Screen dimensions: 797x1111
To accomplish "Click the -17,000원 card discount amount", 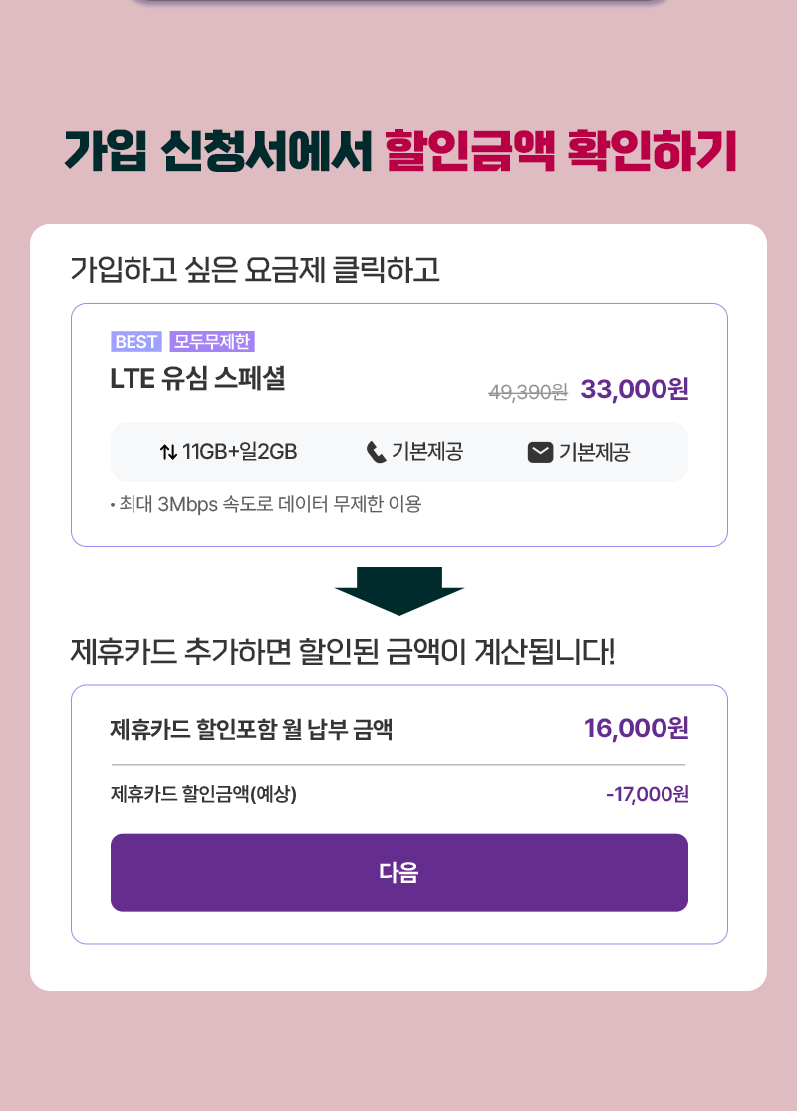I will click(648, 794).
